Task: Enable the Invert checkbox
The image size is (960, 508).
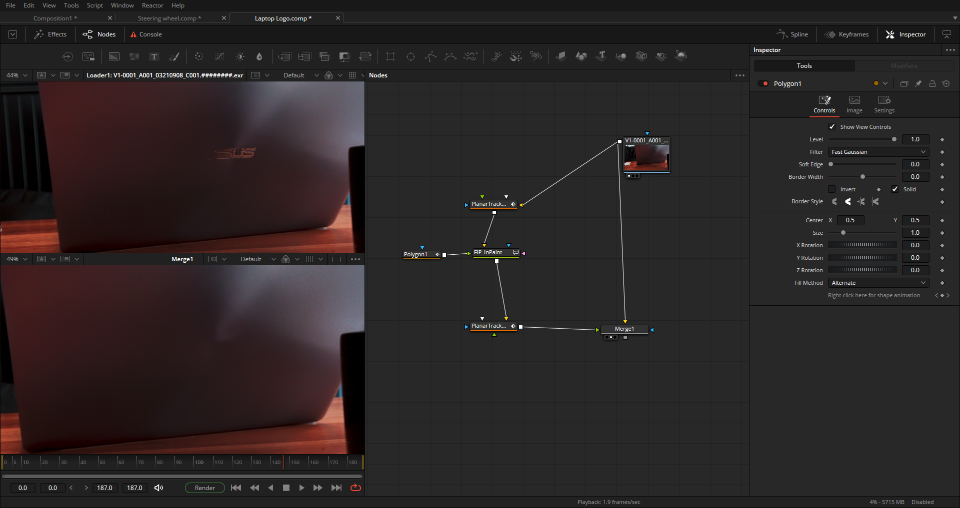Action: (x=832, y=189)
